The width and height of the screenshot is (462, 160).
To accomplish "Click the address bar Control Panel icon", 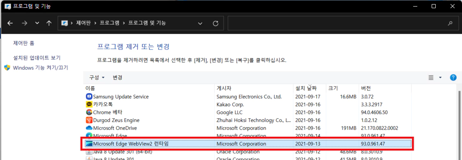I will click(x=65, y=23).
